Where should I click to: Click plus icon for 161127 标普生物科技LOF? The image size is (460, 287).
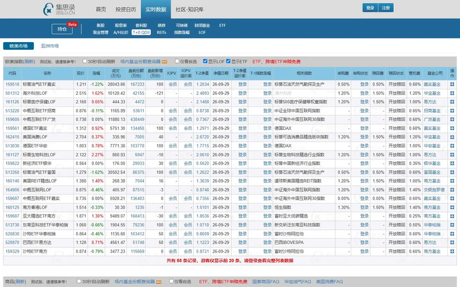(452, 155)
